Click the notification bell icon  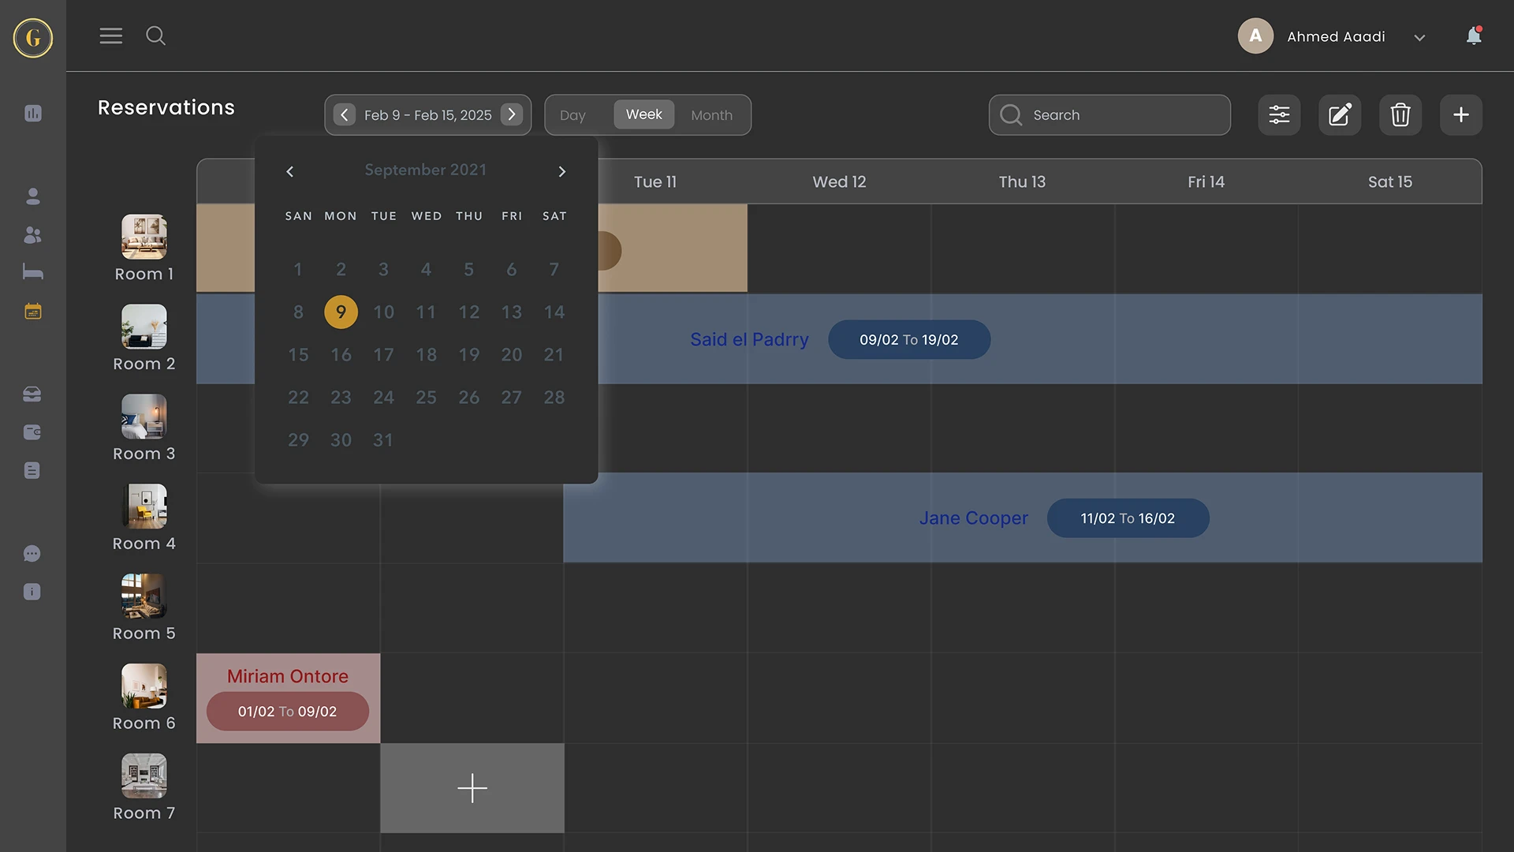click(x=1473, y=36)
